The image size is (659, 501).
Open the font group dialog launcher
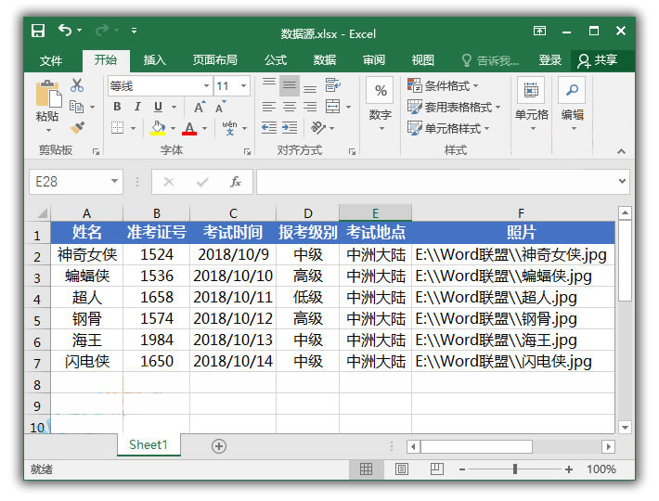pos(247,151)
